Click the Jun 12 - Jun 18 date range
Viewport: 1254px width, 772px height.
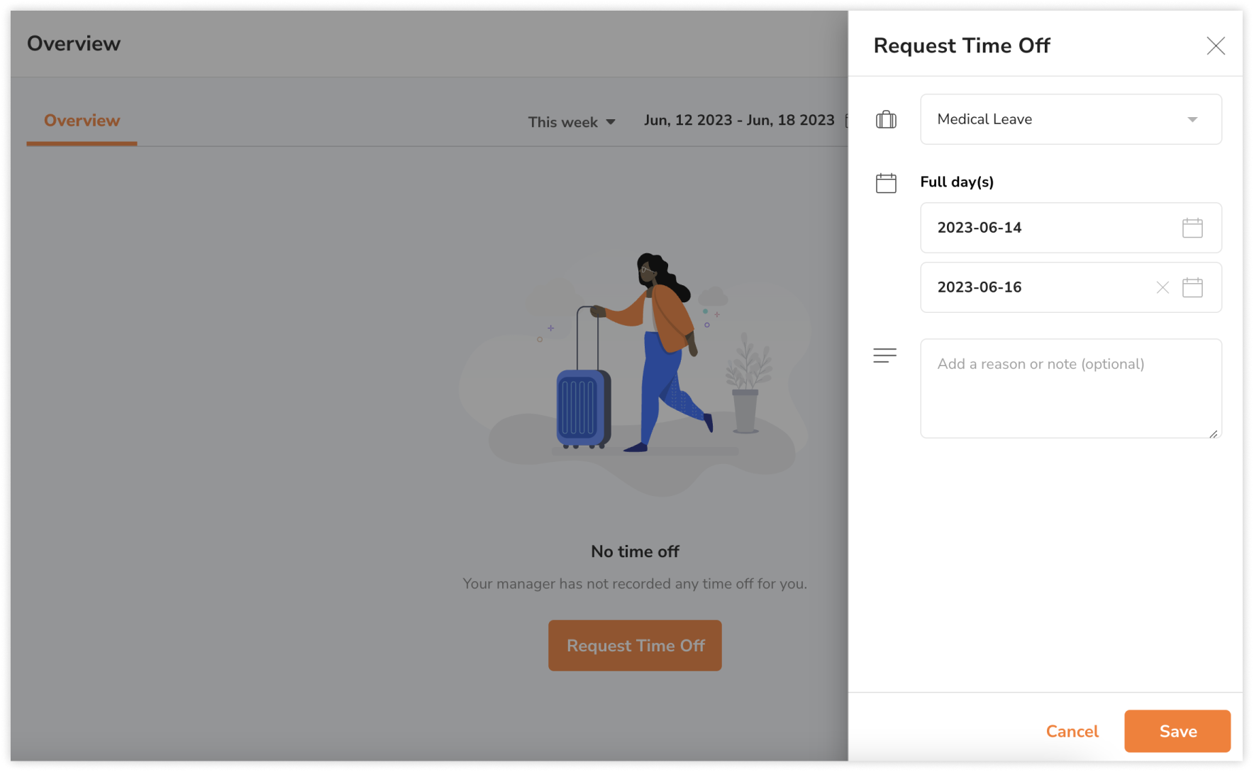(739, 120)
